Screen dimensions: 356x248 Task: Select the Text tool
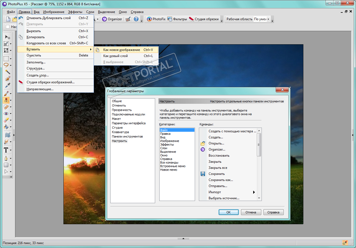point(6,150)
